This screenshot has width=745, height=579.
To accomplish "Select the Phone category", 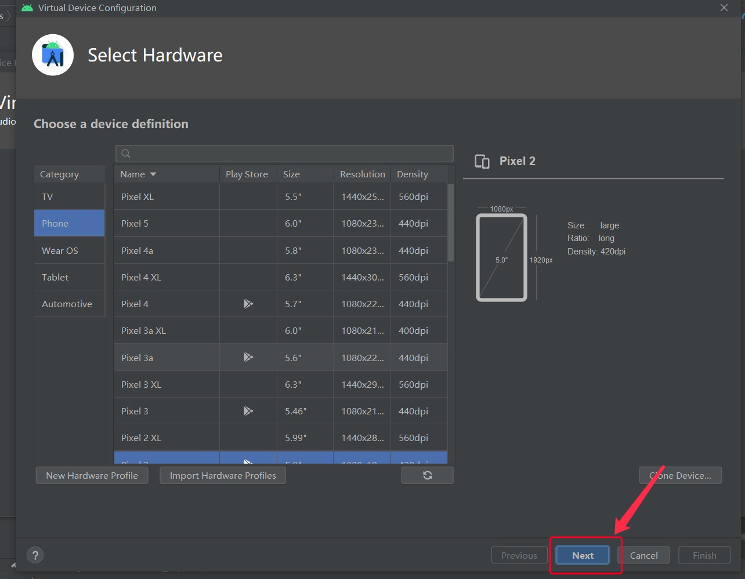I will tap(70, 223).
